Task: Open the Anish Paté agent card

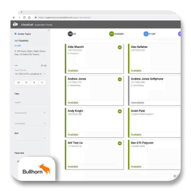Action: (154, 123)
